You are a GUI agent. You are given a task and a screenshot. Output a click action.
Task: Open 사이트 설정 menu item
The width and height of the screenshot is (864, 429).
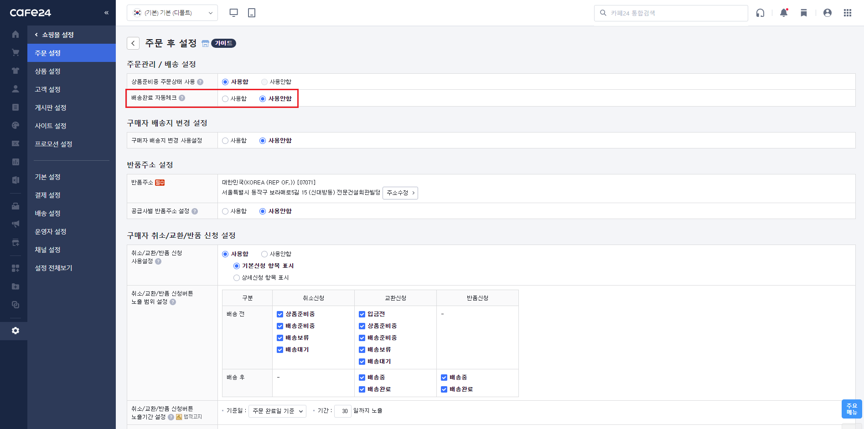tap(72, 126)
